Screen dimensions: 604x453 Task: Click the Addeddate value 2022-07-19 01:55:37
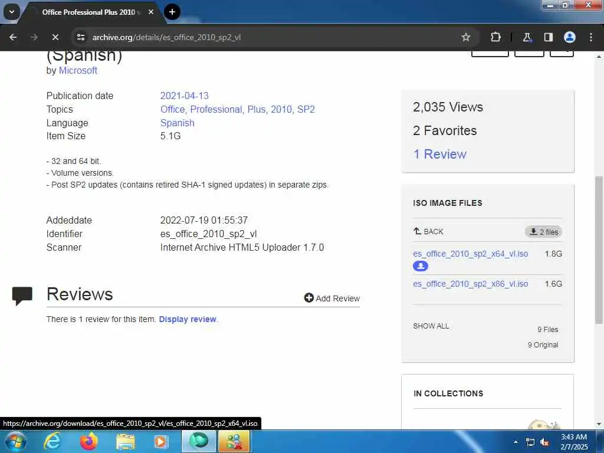(203, 221)
